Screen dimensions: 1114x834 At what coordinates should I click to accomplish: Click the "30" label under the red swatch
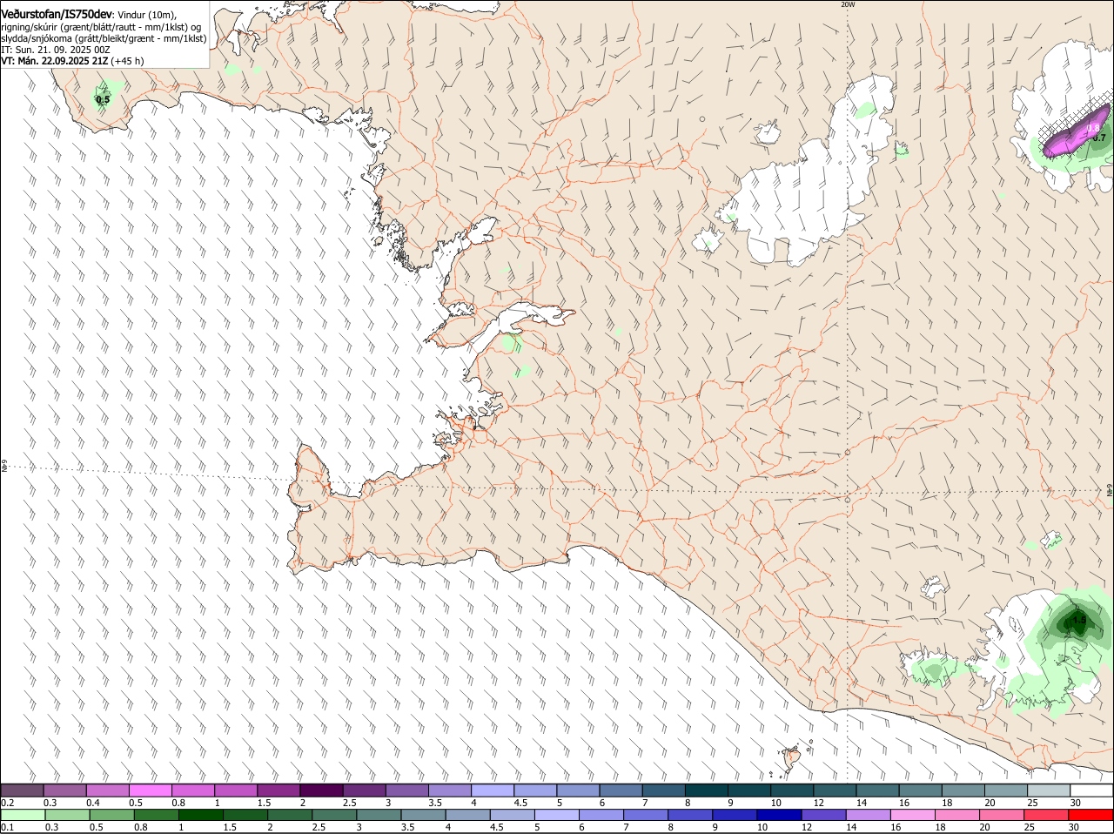click(1074, 827)
